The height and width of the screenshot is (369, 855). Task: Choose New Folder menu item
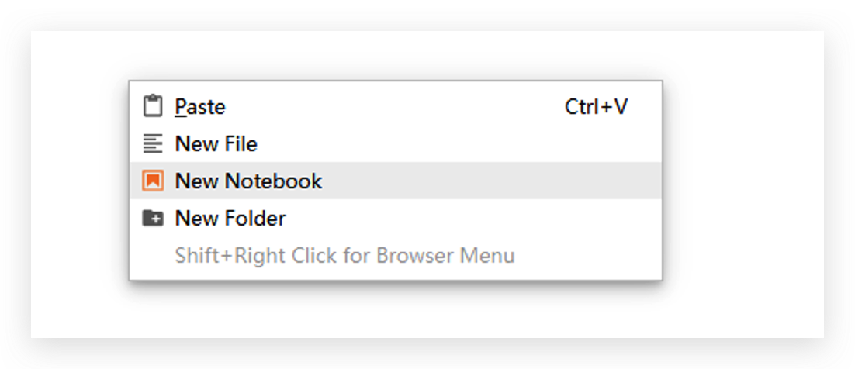click(396, 218)
